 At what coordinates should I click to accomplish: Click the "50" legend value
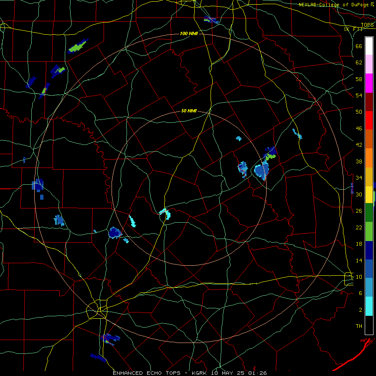(359, 112)
